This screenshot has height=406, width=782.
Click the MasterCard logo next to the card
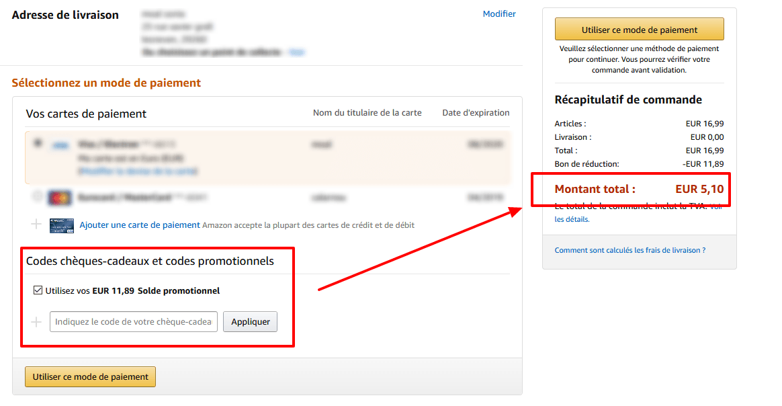[59, 196]
